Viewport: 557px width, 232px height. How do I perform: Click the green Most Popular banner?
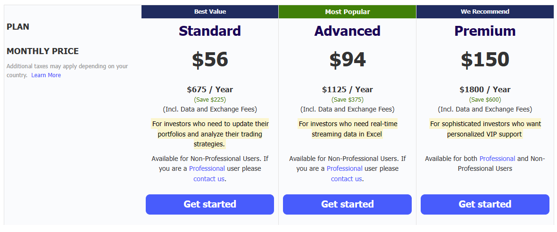click(348, 12)
